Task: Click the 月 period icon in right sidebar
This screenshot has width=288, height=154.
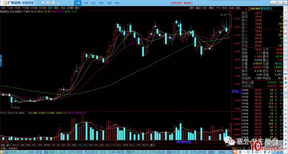Action: 286,131
